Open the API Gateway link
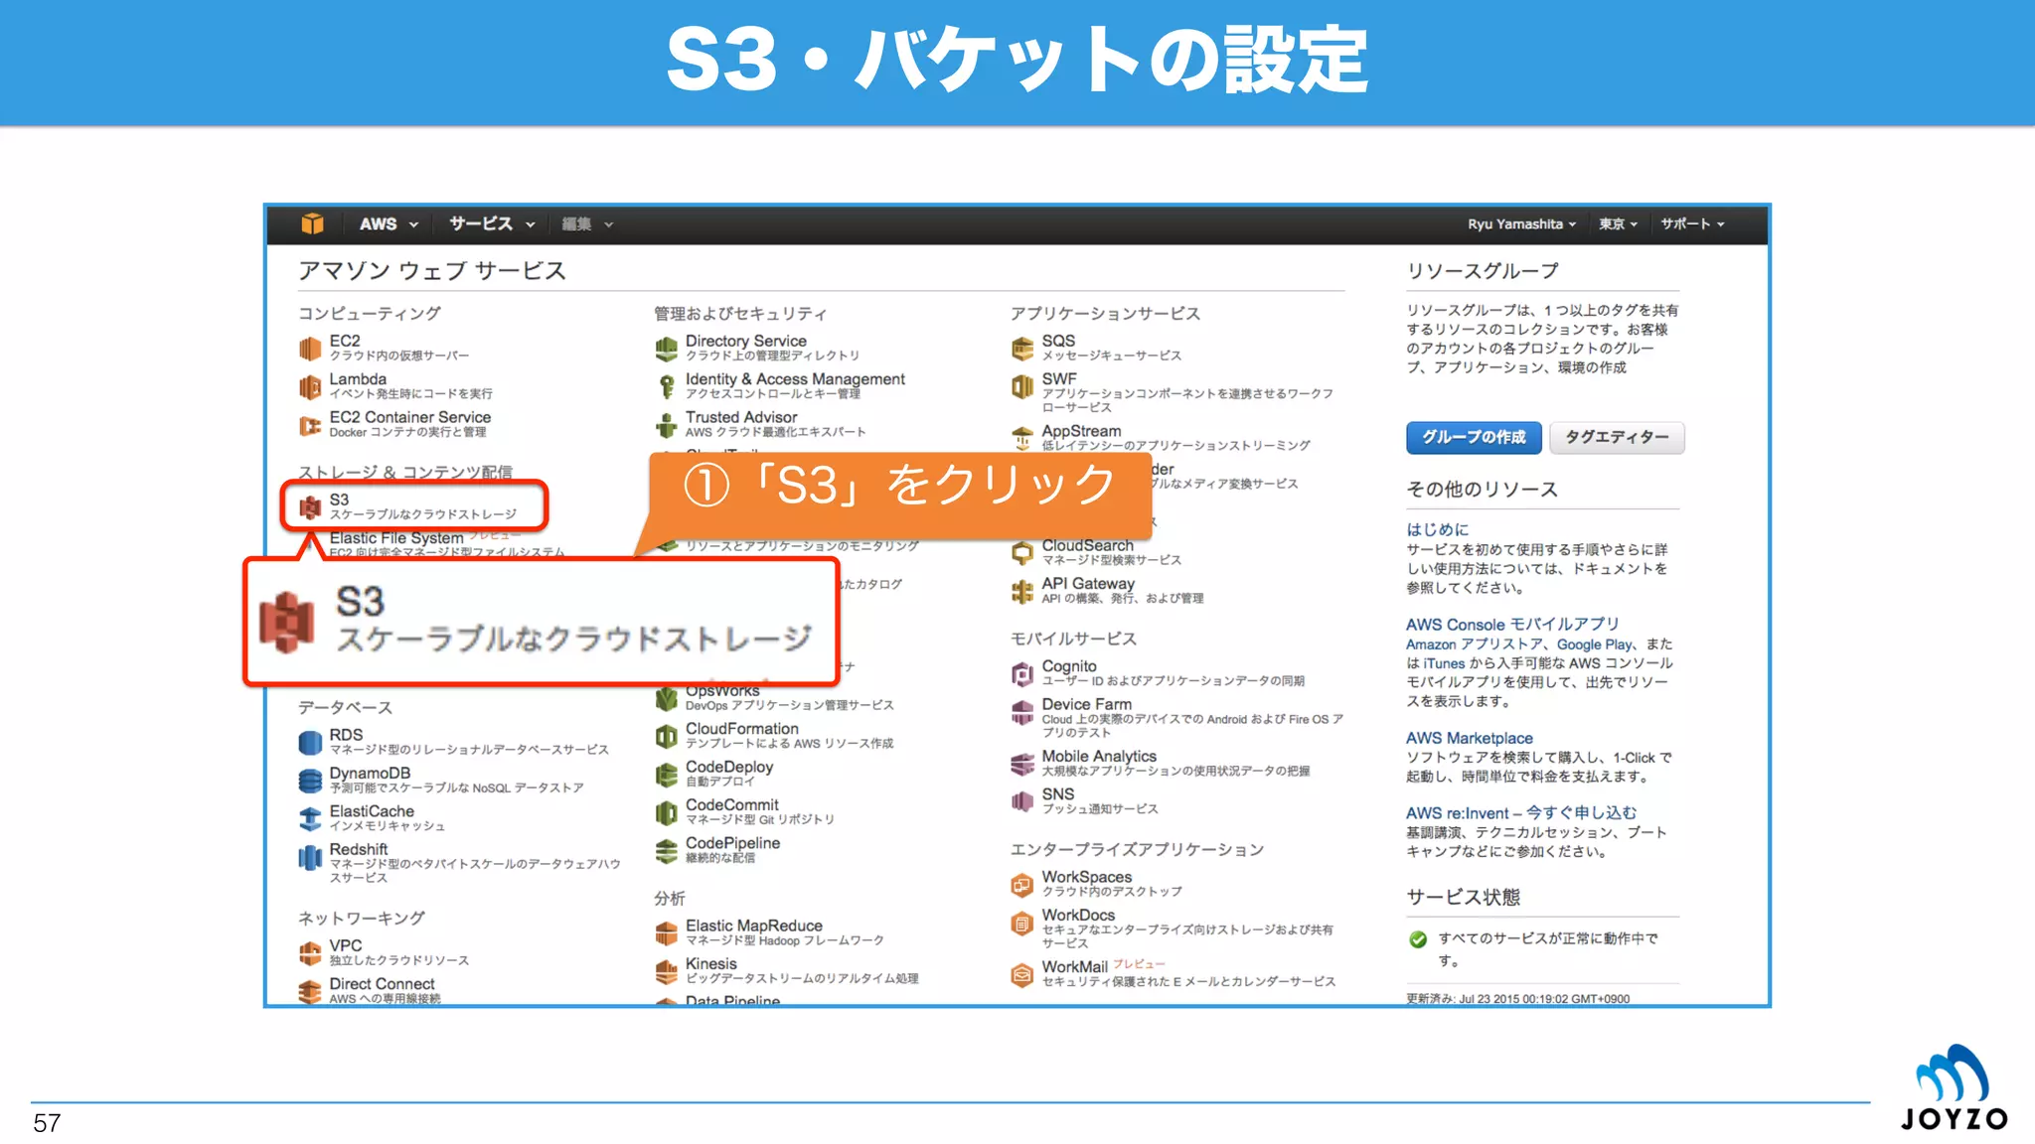 [1088, 584]
